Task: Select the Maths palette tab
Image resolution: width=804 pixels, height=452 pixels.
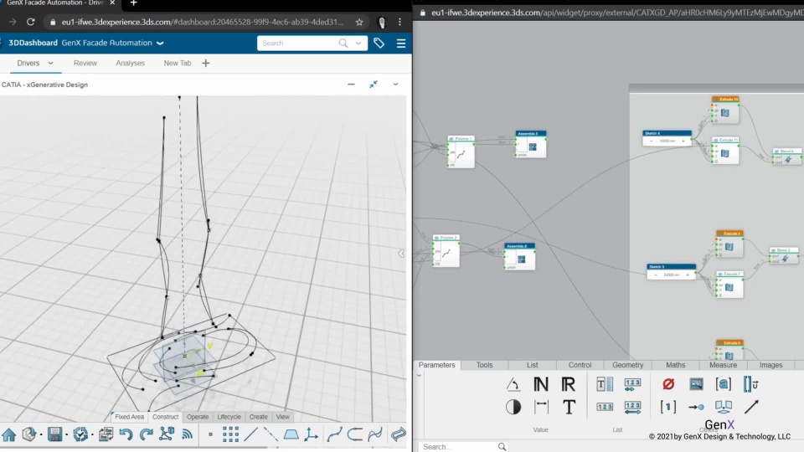Action: 675,365
